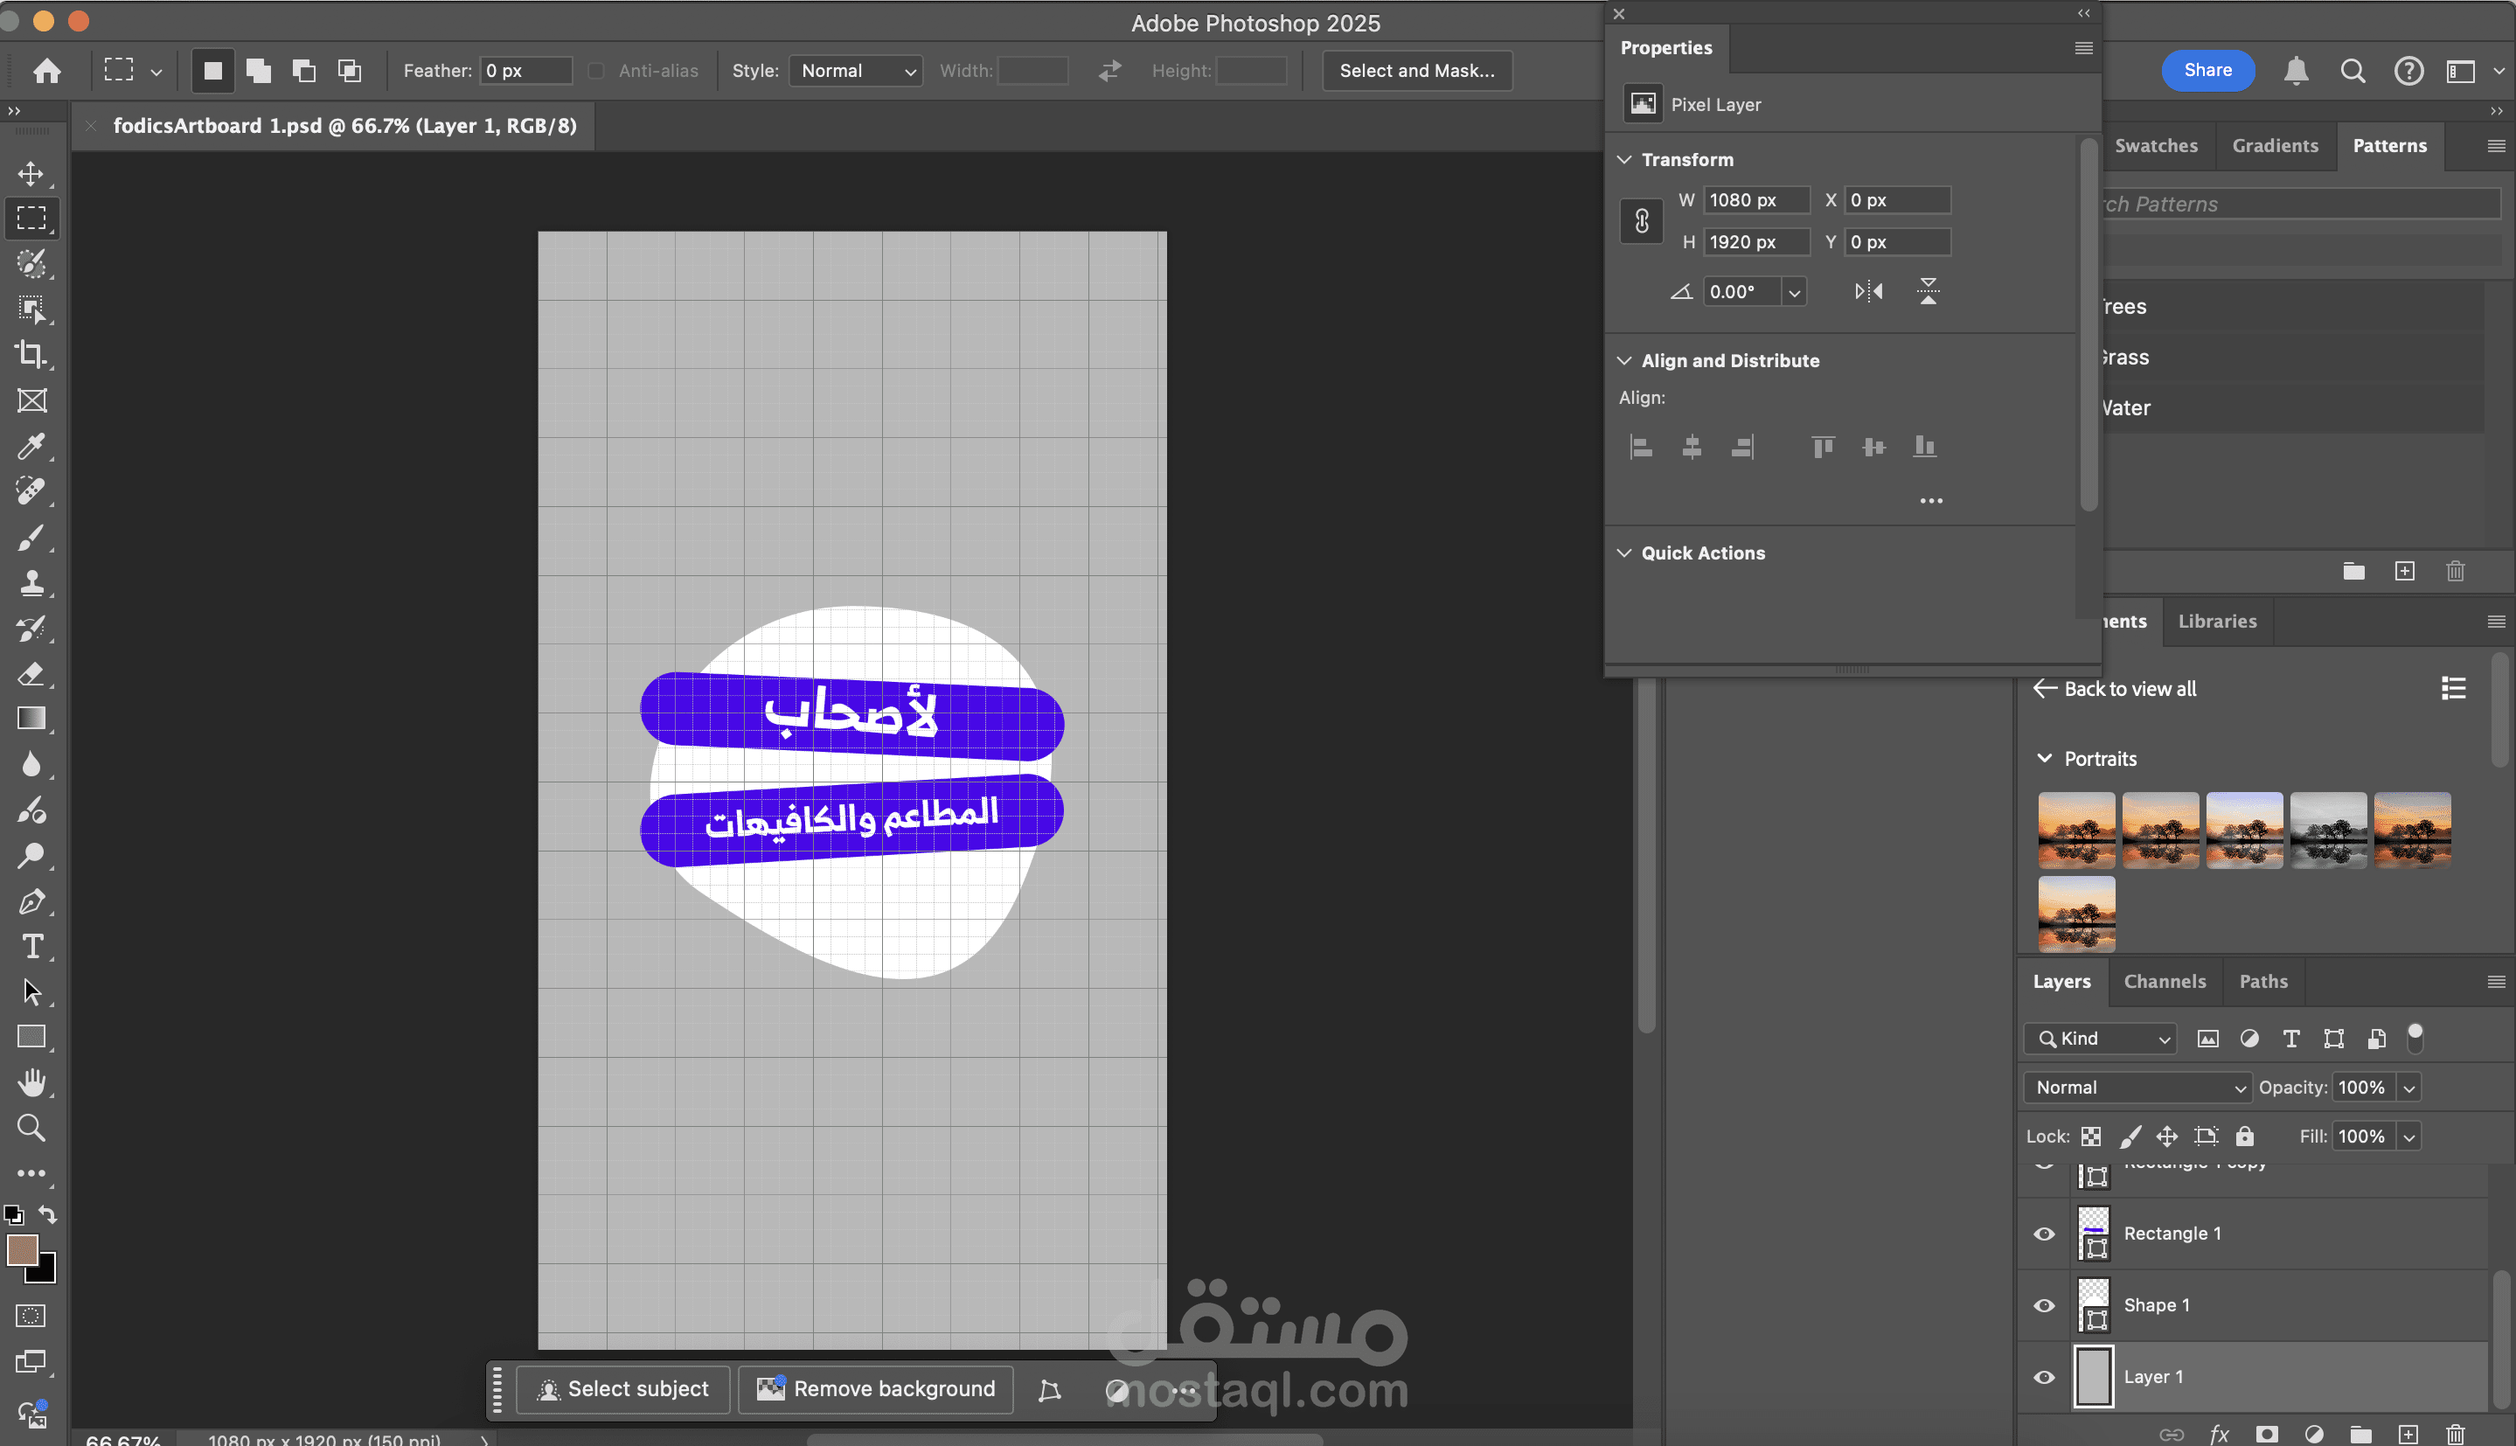Select the fodicsArtboard 1.psd document tab
Screen dimensions: 2516x1446
click(344, 126)
